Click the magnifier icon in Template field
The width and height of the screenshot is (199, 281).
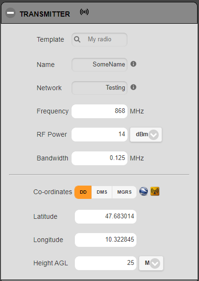click(77, 39)
